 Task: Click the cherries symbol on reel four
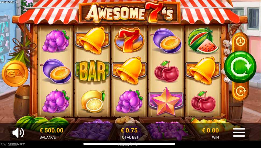(167, 71)
